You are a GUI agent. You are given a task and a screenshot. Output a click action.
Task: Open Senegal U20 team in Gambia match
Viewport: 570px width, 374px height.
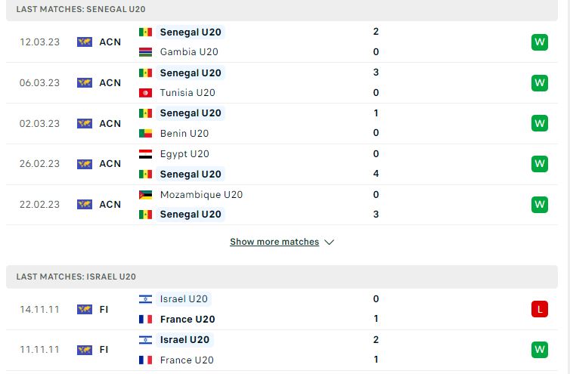click(191, 32)
